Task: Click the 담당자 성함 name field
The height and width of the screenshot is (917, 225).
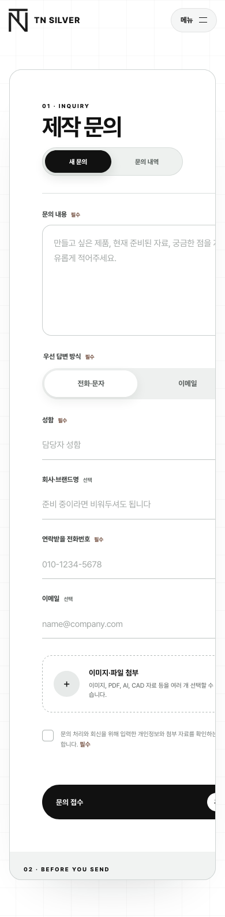Action: click(129, 444)
